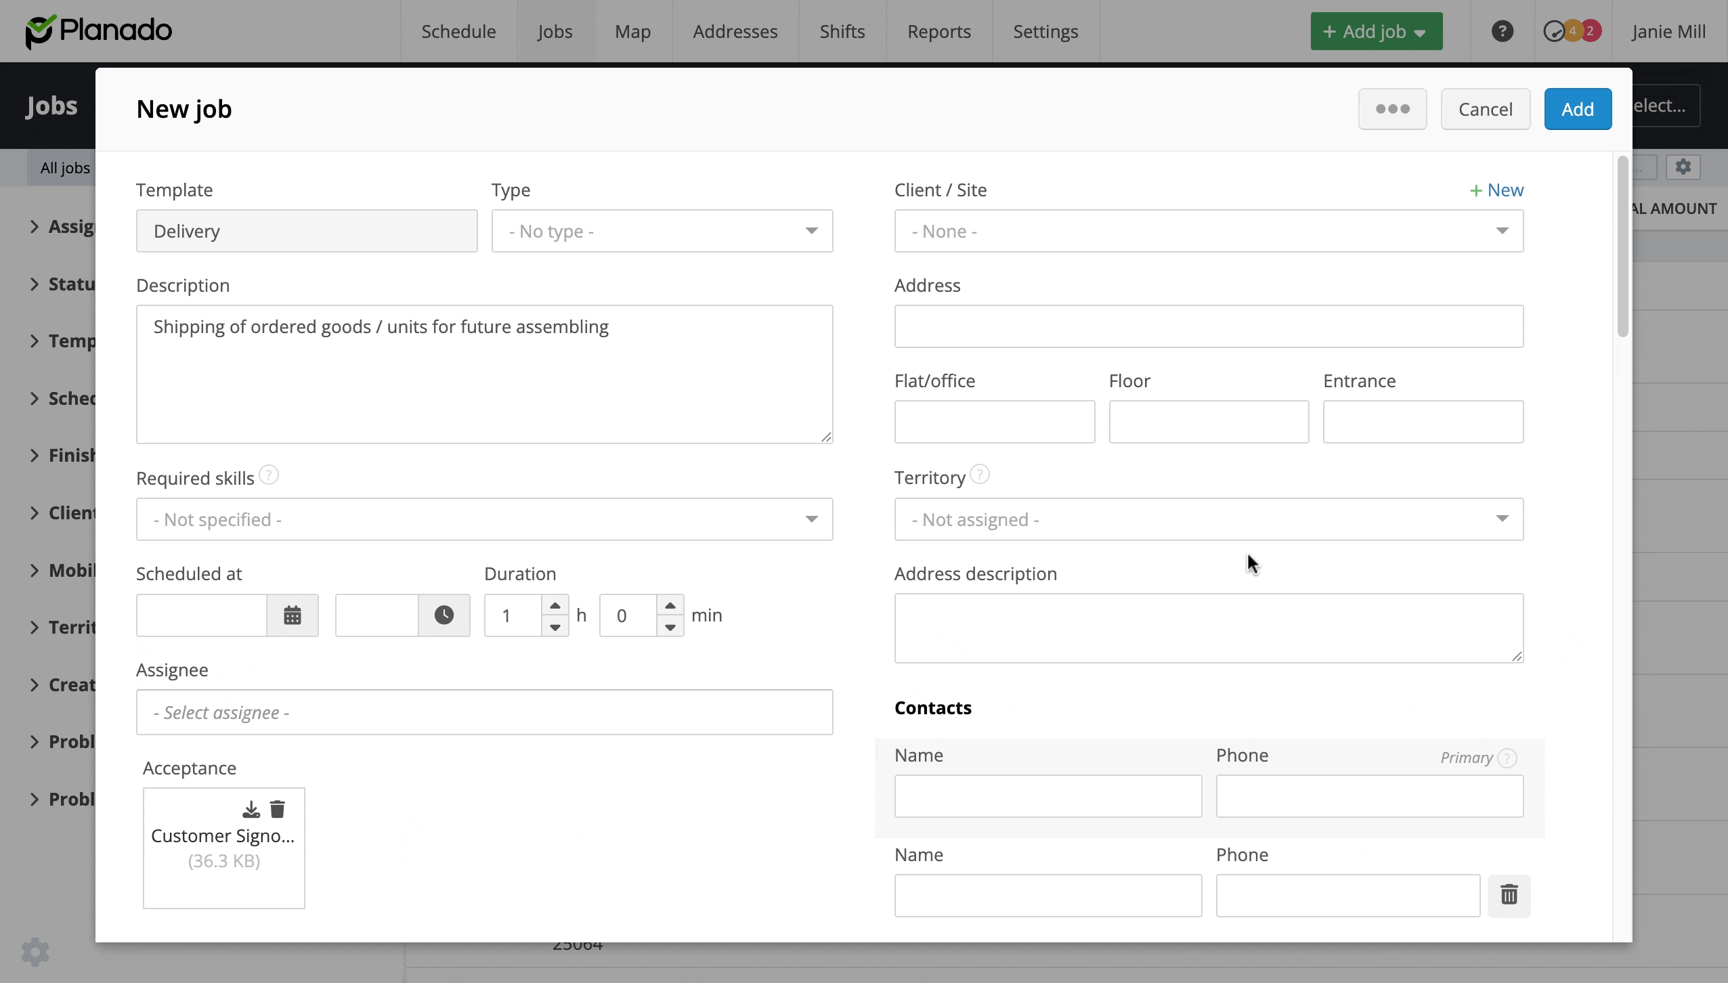Expand the Client / Site dropdown
This screenshot has height=983, width=1728.
coord(1209,232)
